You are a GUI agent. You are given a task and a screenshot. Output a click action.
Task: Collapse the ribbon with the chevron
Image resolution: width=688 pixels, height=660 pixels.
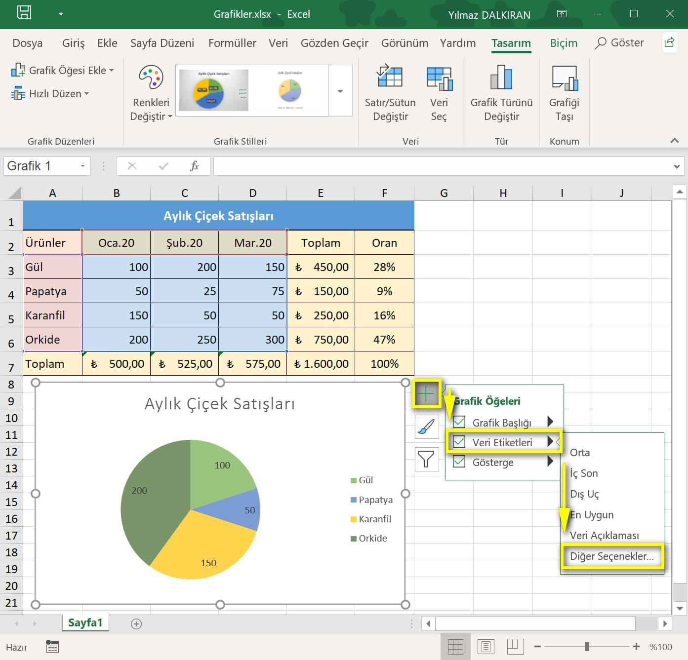pos(674,141)
